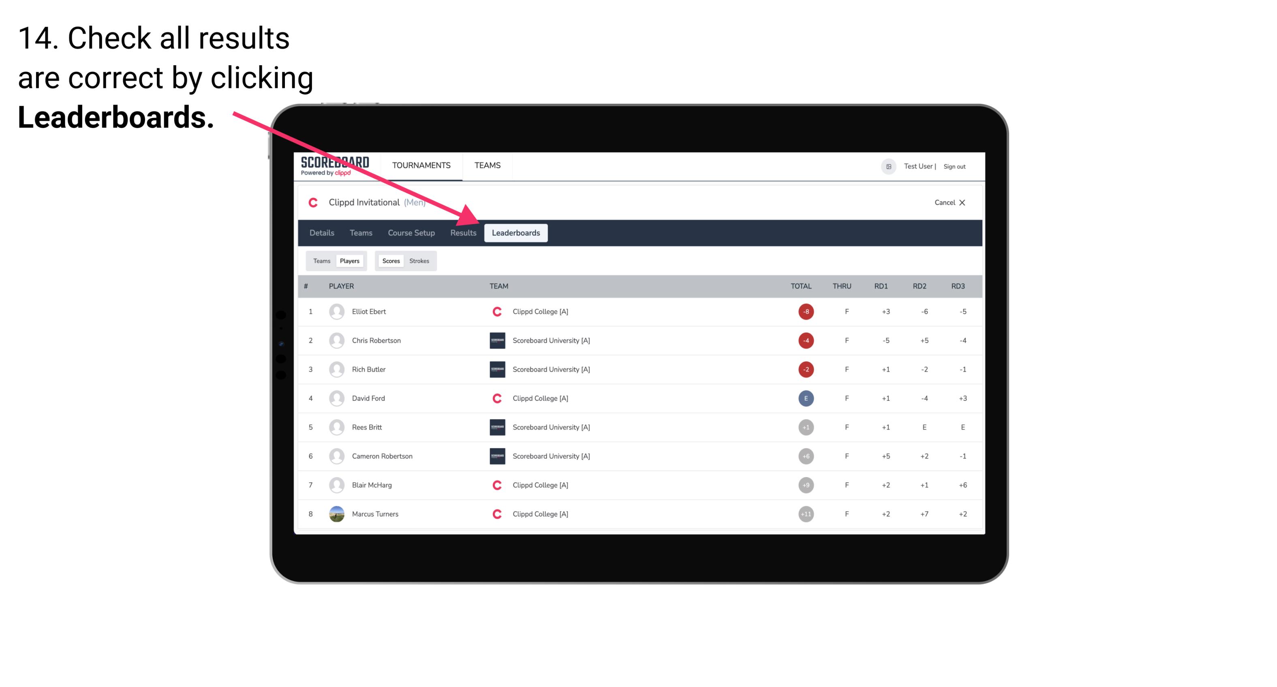Expand the Details tab section
1277x687 pixels.
coord(322,233)
